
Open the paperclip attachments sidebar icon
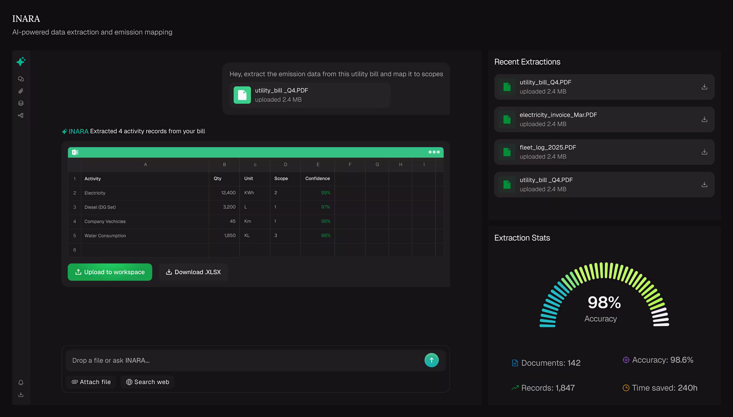pyautogui.click(x=21, y=91)
